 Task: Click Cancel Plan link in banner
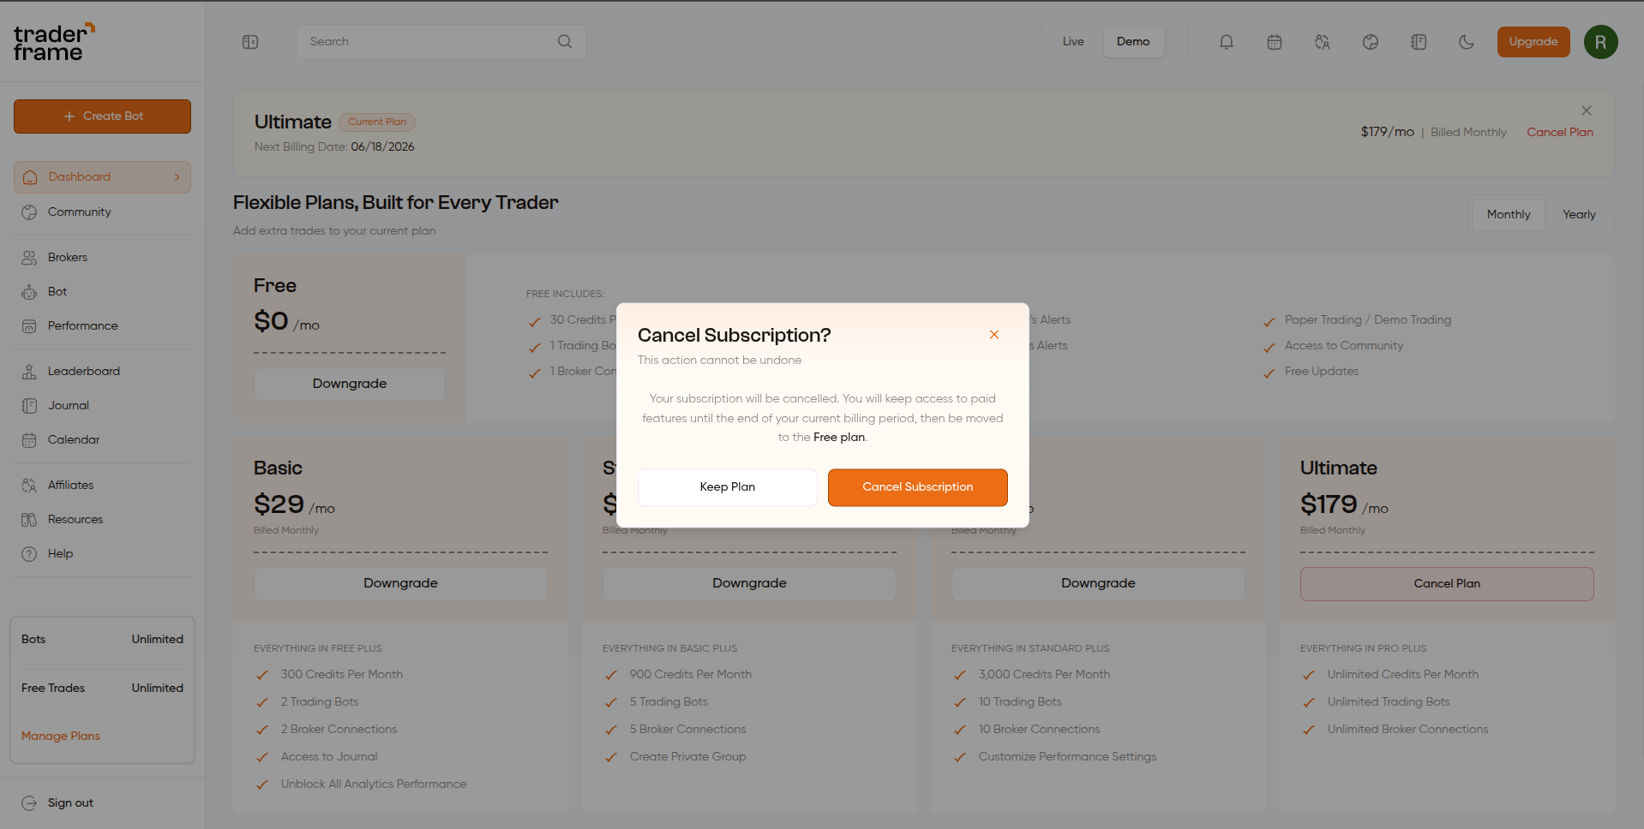click(x=1560, y=133)
